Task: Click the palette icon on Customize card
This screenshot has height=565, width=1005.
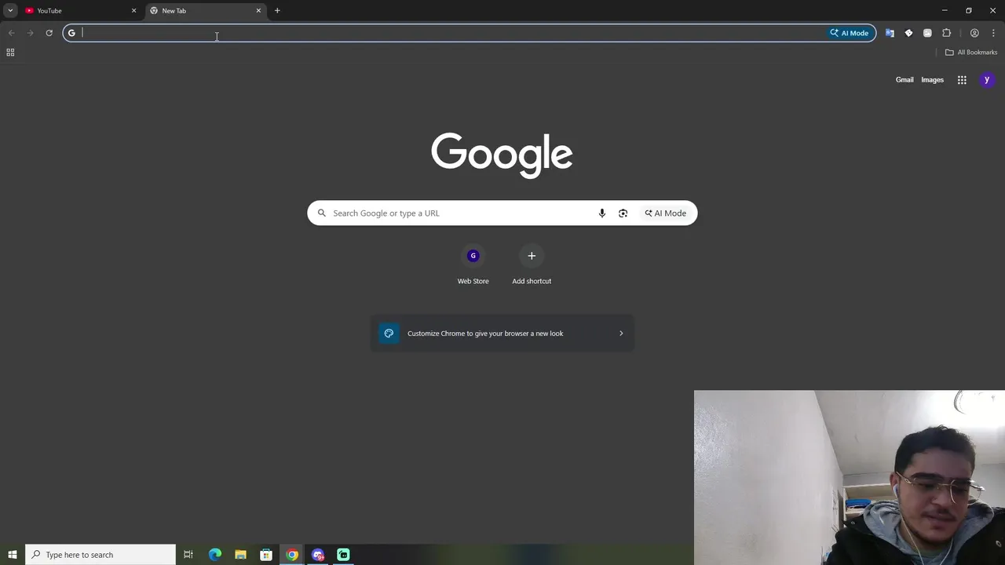Action: coord(389,334)
